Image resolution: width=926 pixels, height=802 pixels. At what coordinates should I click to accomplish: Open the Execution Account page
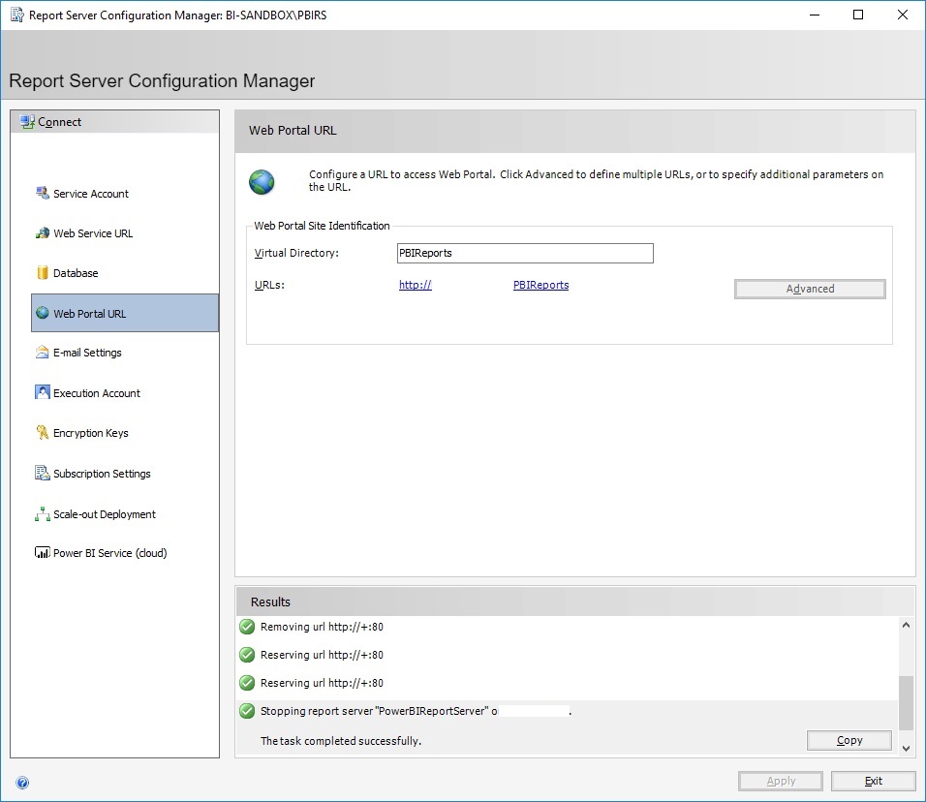pos(95,392)
